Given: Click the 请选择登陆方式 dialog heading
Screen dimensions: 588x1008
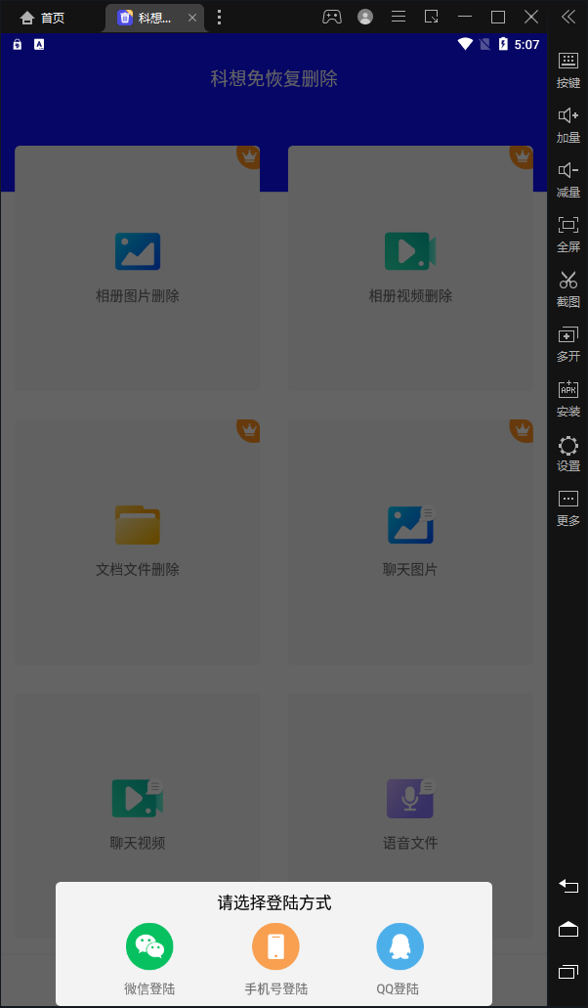Looking at the screenshot, I should [x=274, y=902].
